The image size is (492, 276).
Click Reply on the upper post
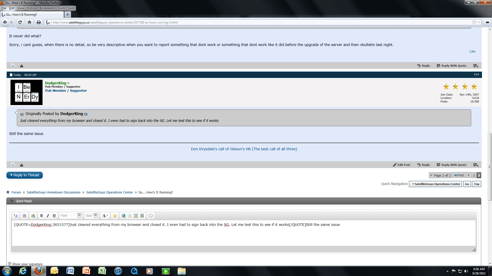(423, 66)
